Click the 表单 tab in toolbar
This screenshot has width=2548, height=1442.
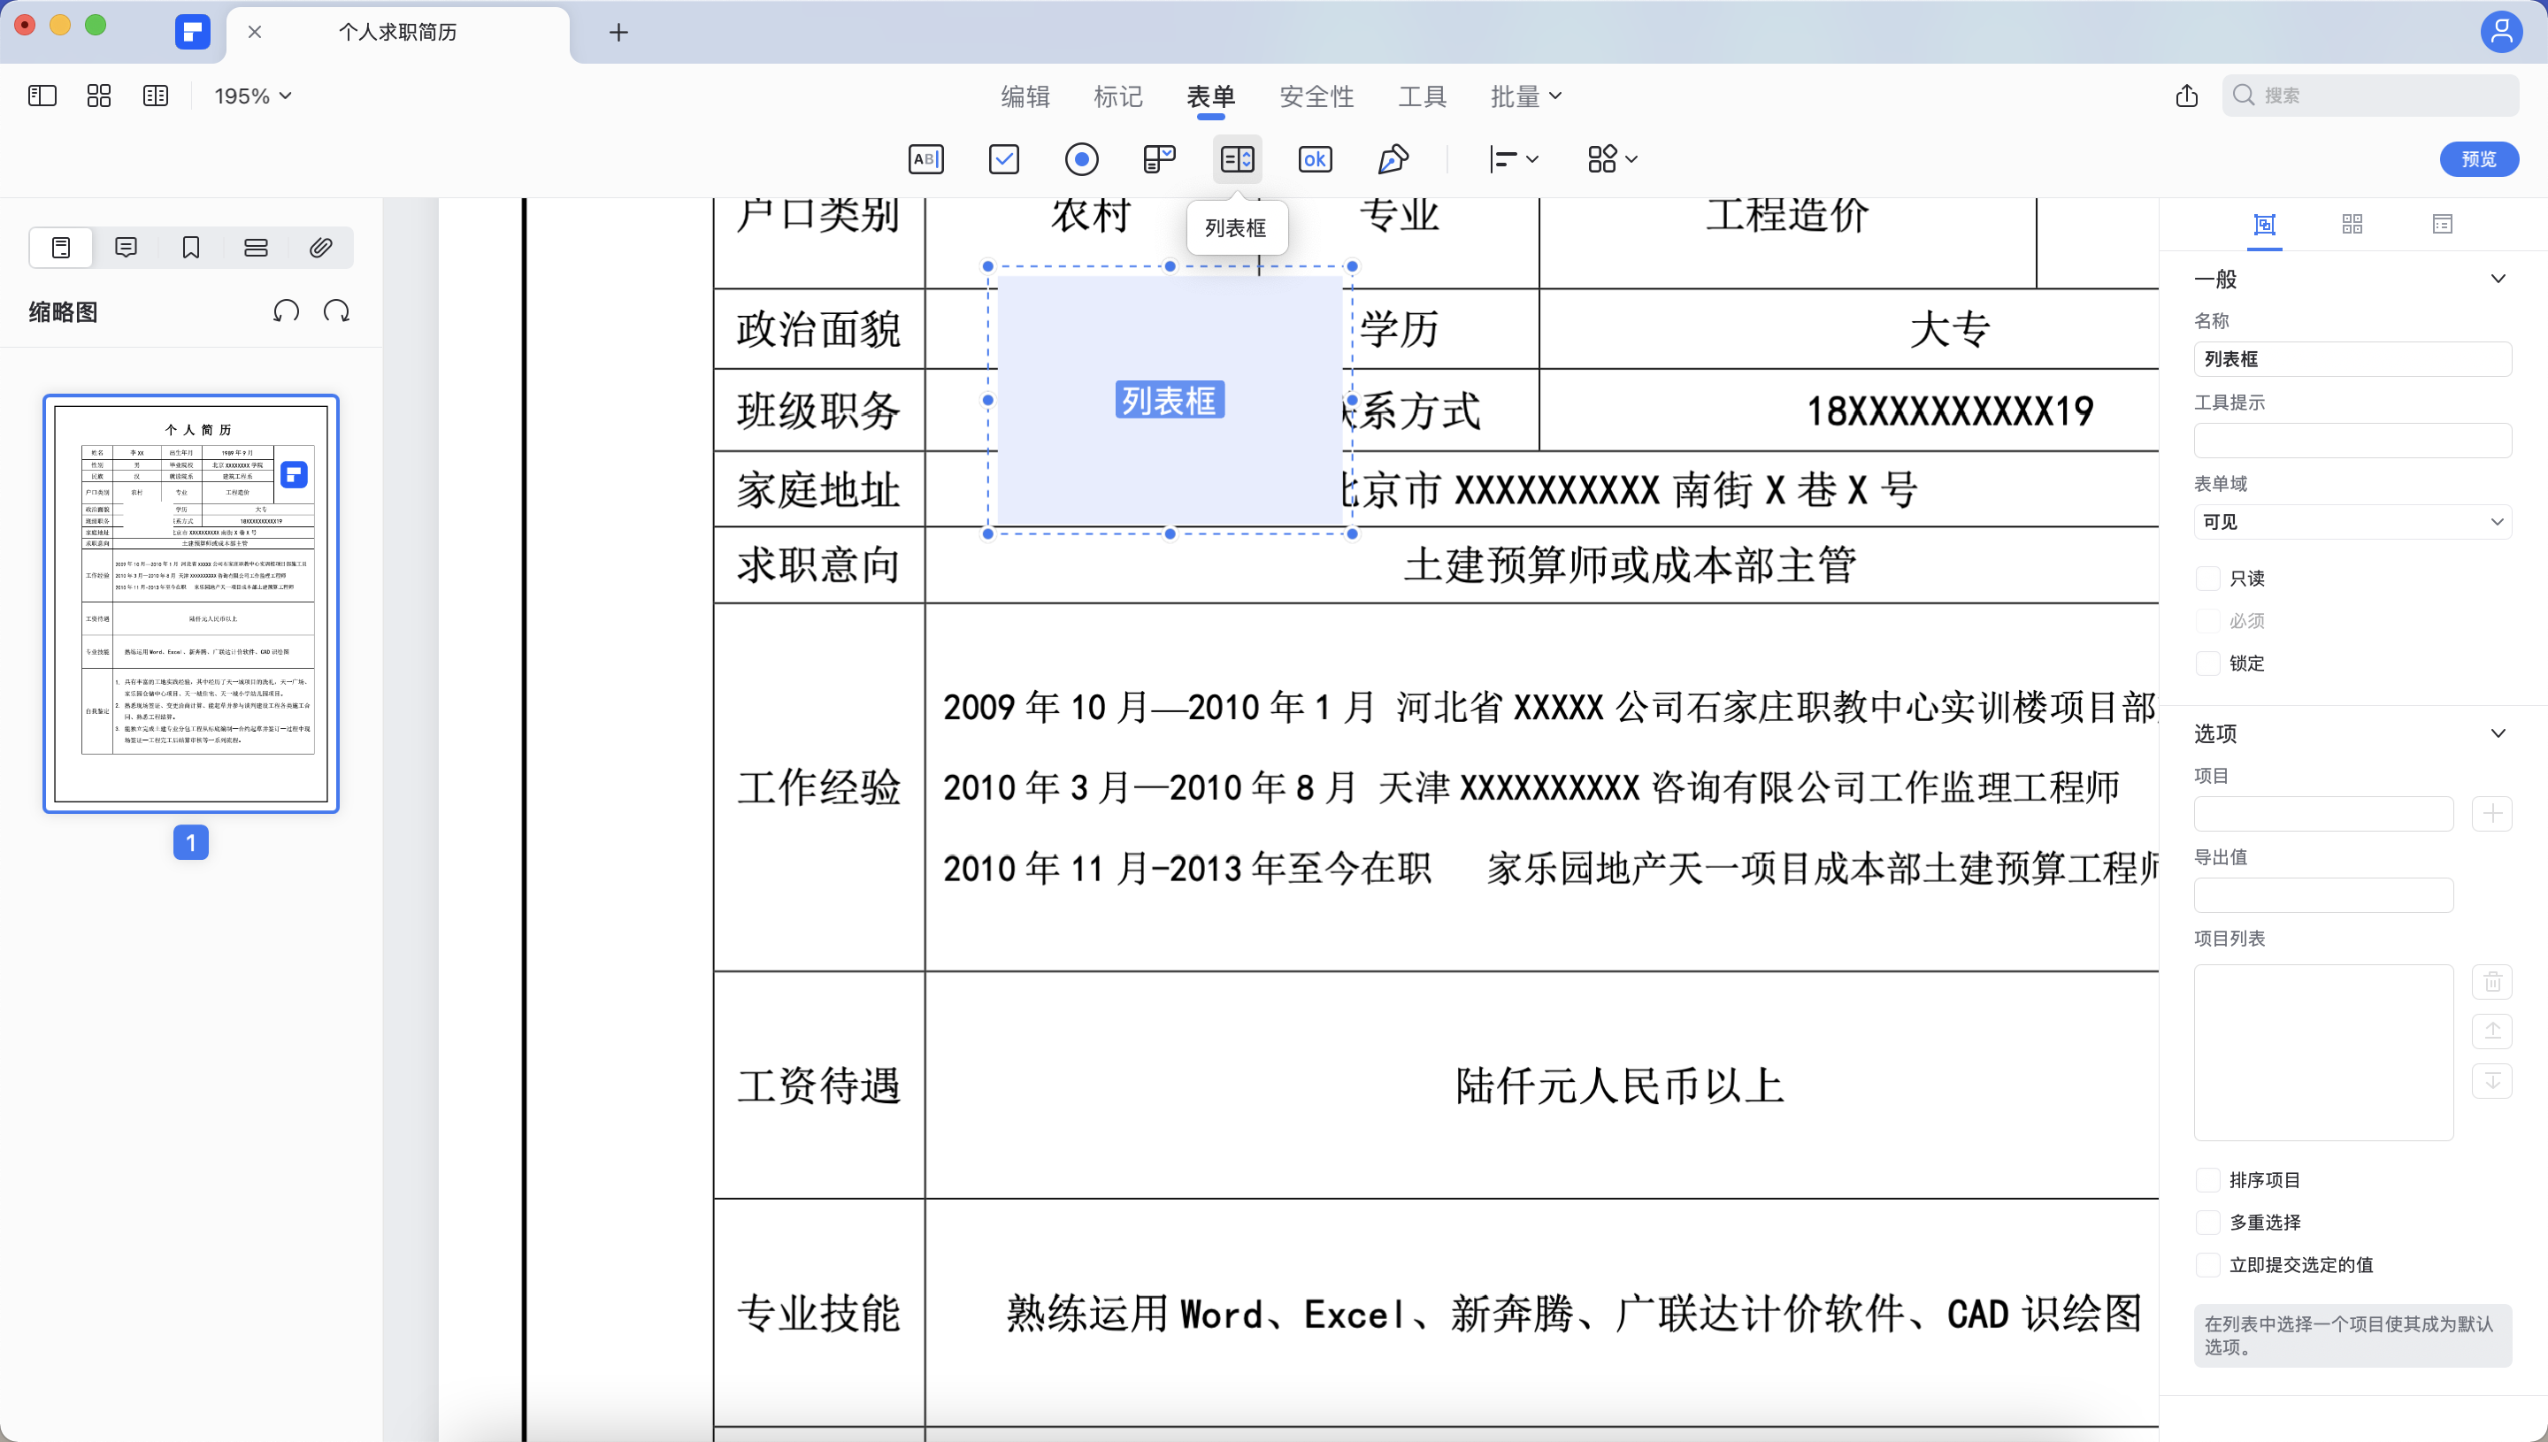pyautogui.click(x=1209, y=96)
